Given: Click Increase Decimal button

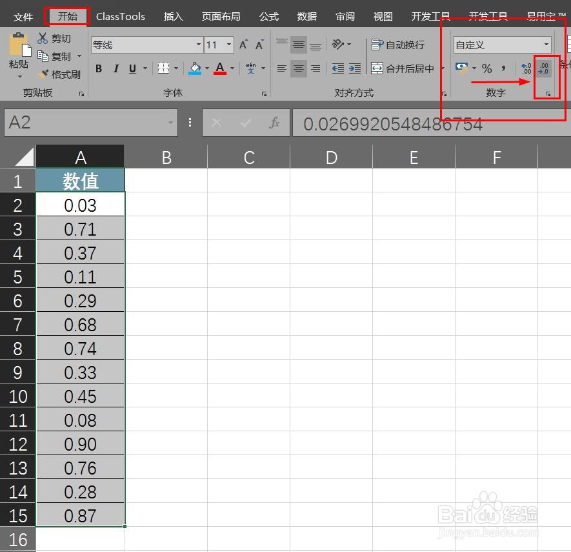Looking at the screenshot, I should [526, 68].
